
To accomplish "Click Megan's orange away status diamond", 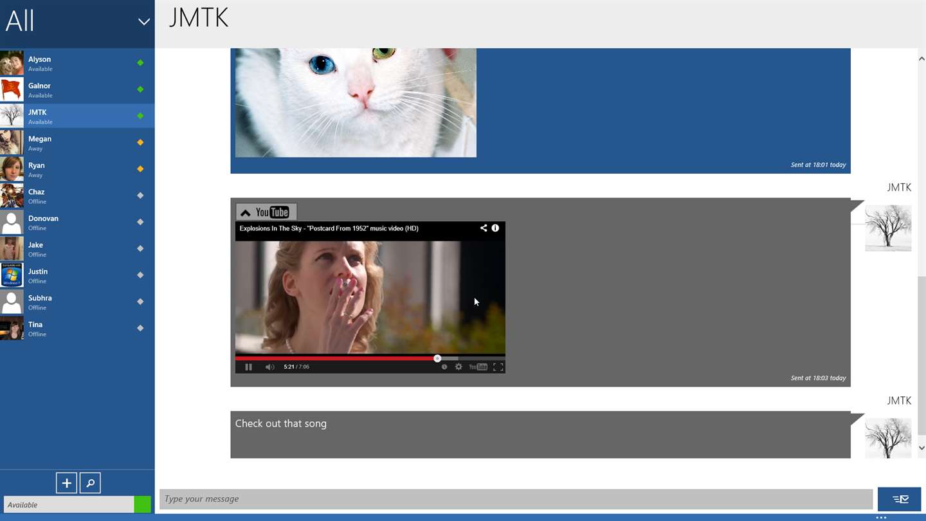I will [140, 142].
